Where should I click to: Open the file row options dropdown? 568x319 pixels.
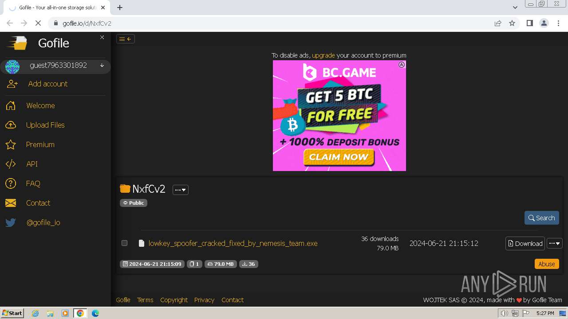click(x=555, y=243)
